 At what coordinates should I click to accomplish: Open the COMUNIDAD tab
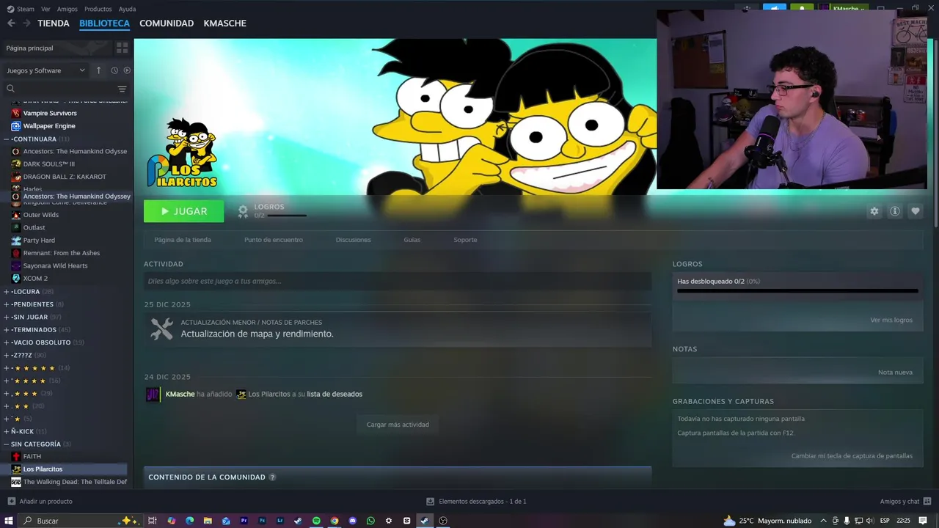point(167,23)
